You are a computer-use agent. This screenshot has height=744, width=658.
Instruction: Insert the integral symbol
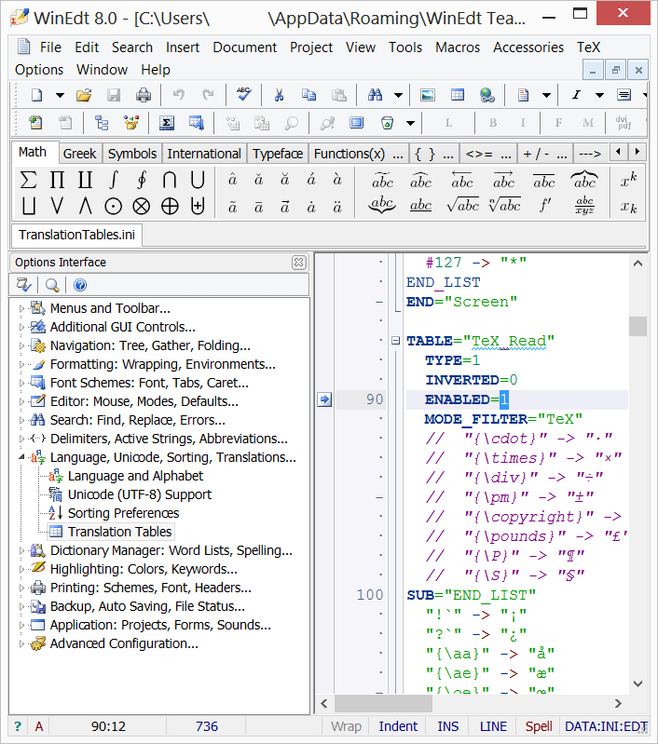click(113, 181)
